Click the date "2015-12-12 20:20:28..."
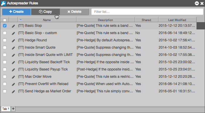The height and width of the screenshot is (113, 205). tap(177, 77)
